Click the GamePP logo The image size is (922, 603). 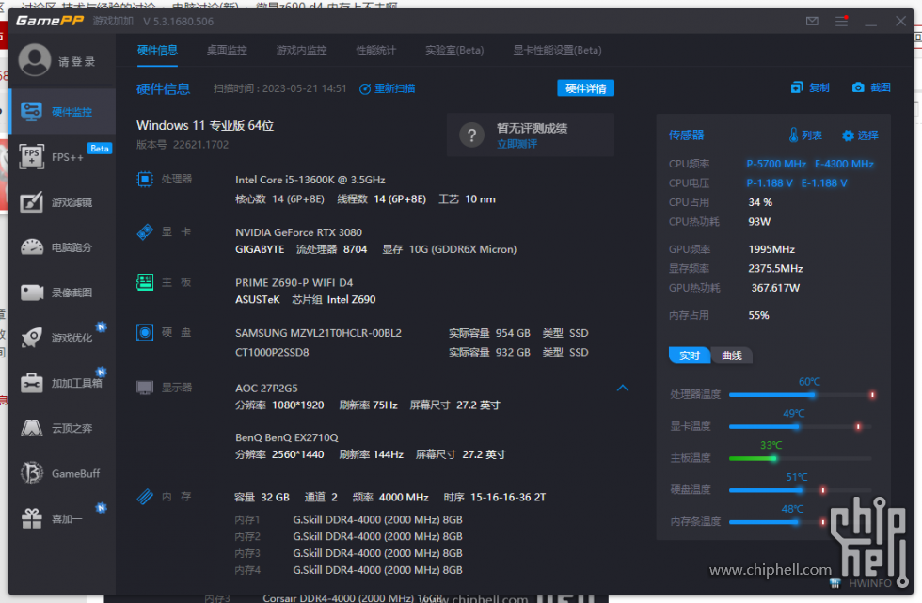click(x=50, y=21)
